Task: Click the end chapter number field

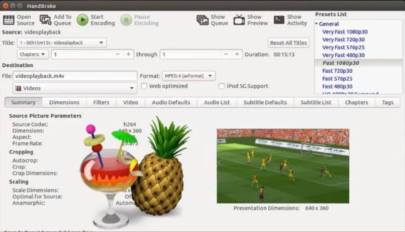Action: (x=190, y=54)
